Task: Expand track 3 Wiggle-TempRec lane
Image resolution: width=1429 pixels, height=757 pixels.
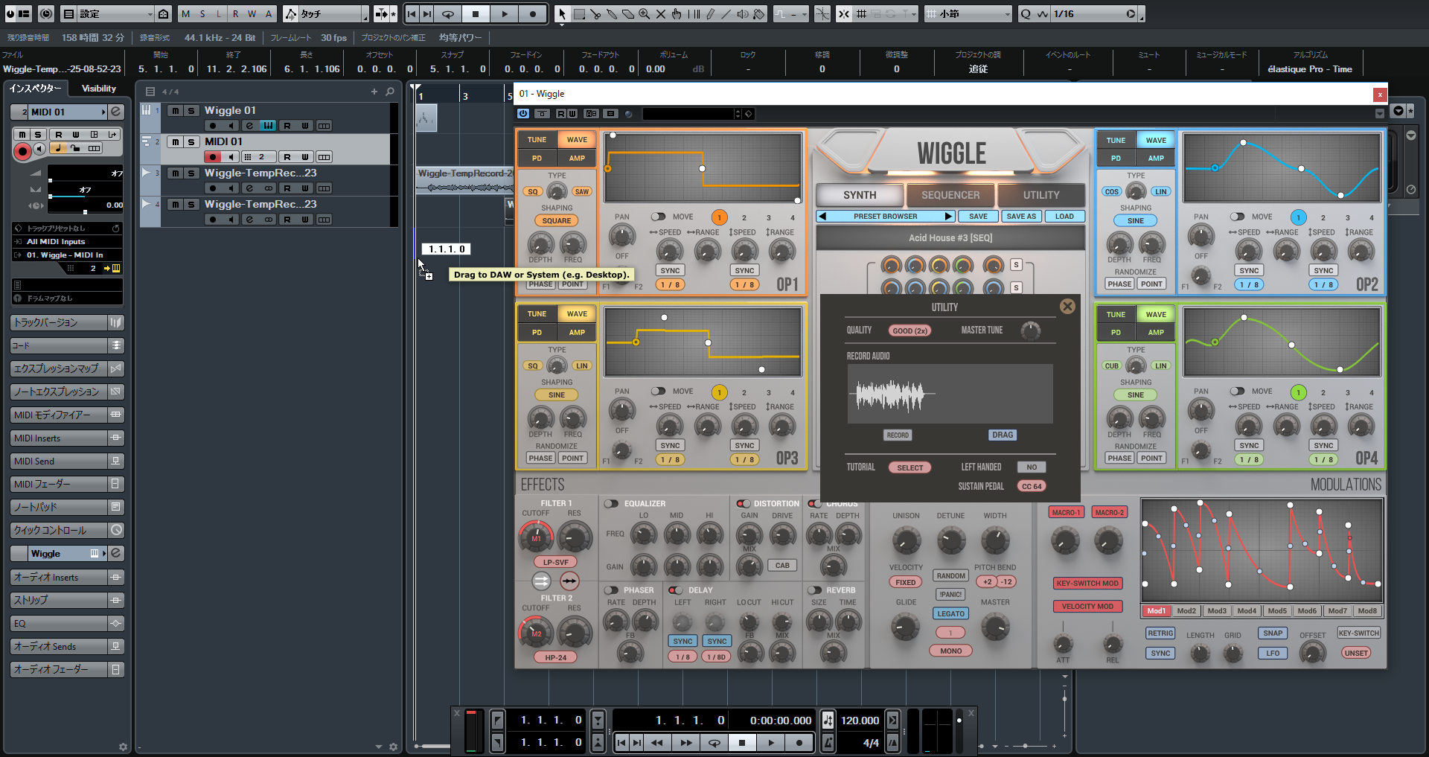Action: click(x=146, y=172)
